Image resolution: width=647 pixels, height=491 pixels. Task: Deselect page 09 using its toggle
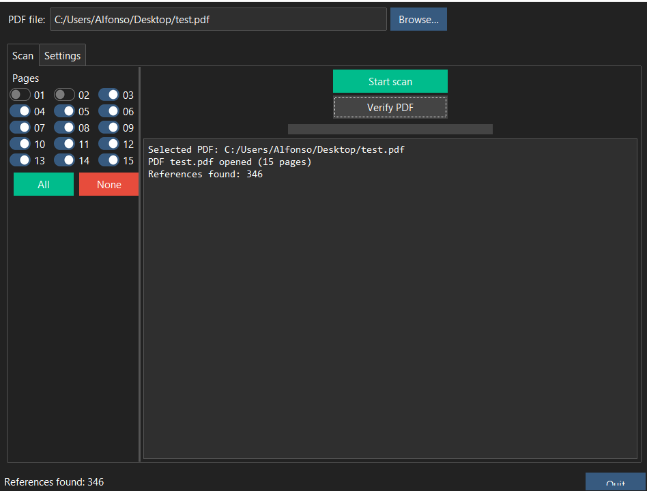click(x=109, y=128)
